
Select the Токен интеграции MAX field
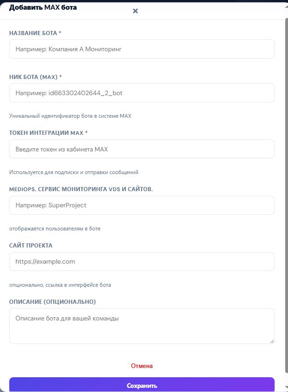[142, 149]
